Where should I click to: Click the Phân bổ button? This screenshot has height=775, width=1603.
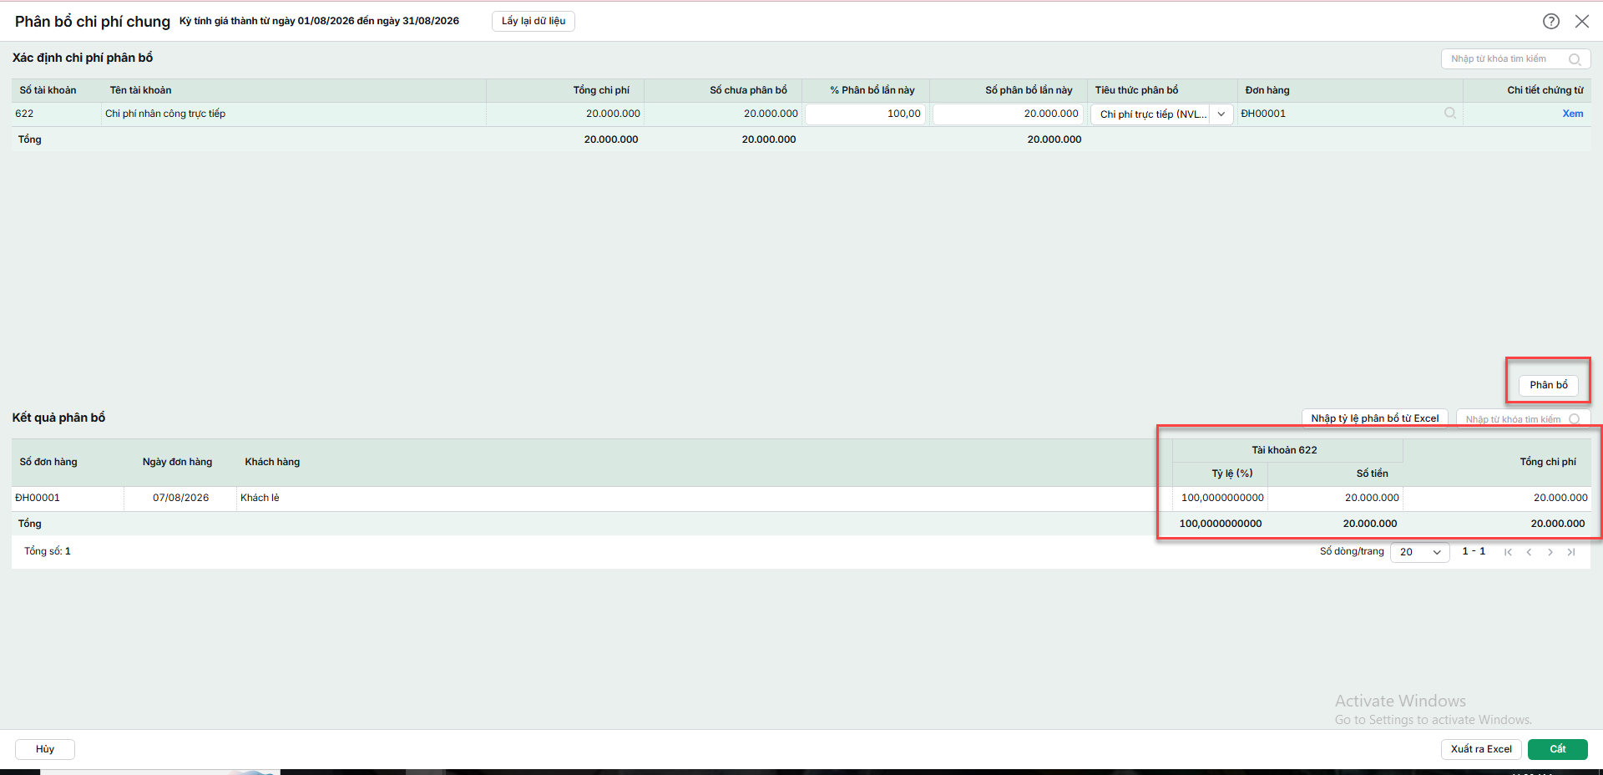tap(1549, 385)
